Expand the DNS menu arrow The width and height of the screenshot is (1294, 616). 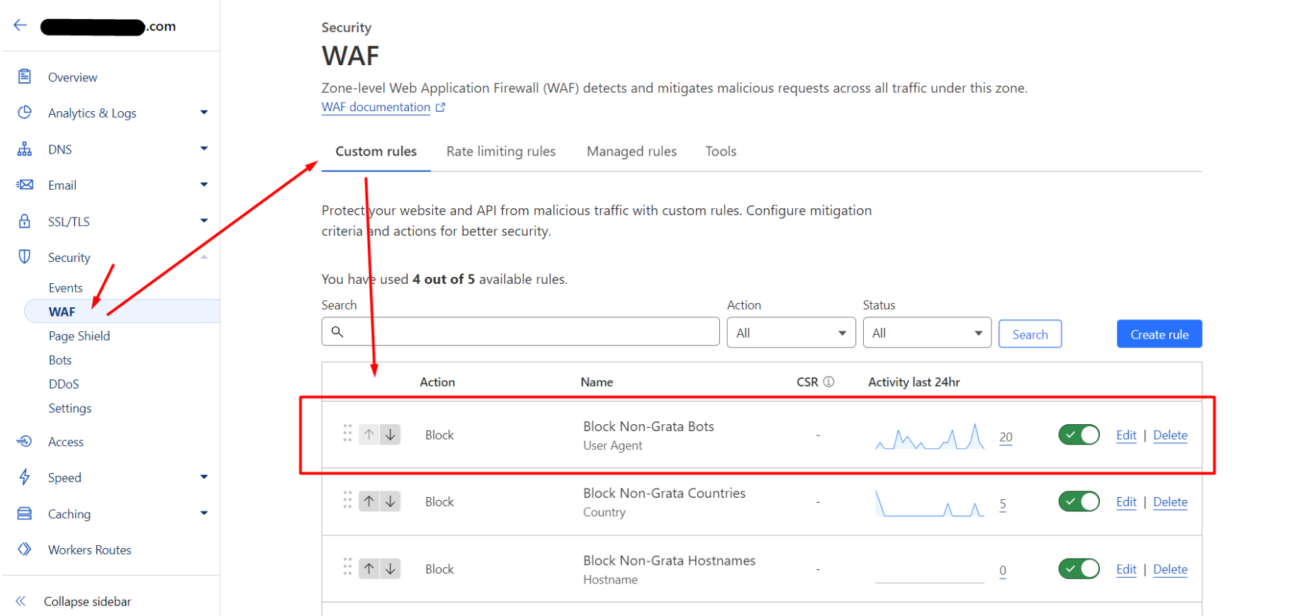tap(204, 149)
